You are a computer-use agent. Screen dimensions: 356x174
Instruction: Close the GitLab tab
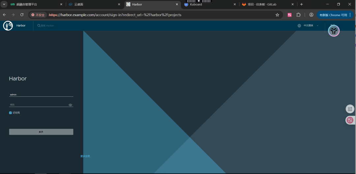coord(292,4)
